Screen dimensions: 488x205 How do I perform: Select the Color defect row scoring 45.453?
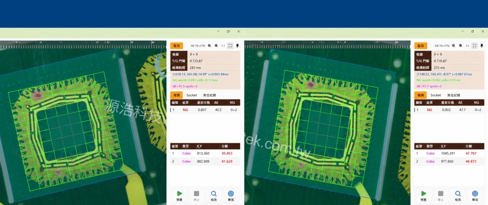205,153
